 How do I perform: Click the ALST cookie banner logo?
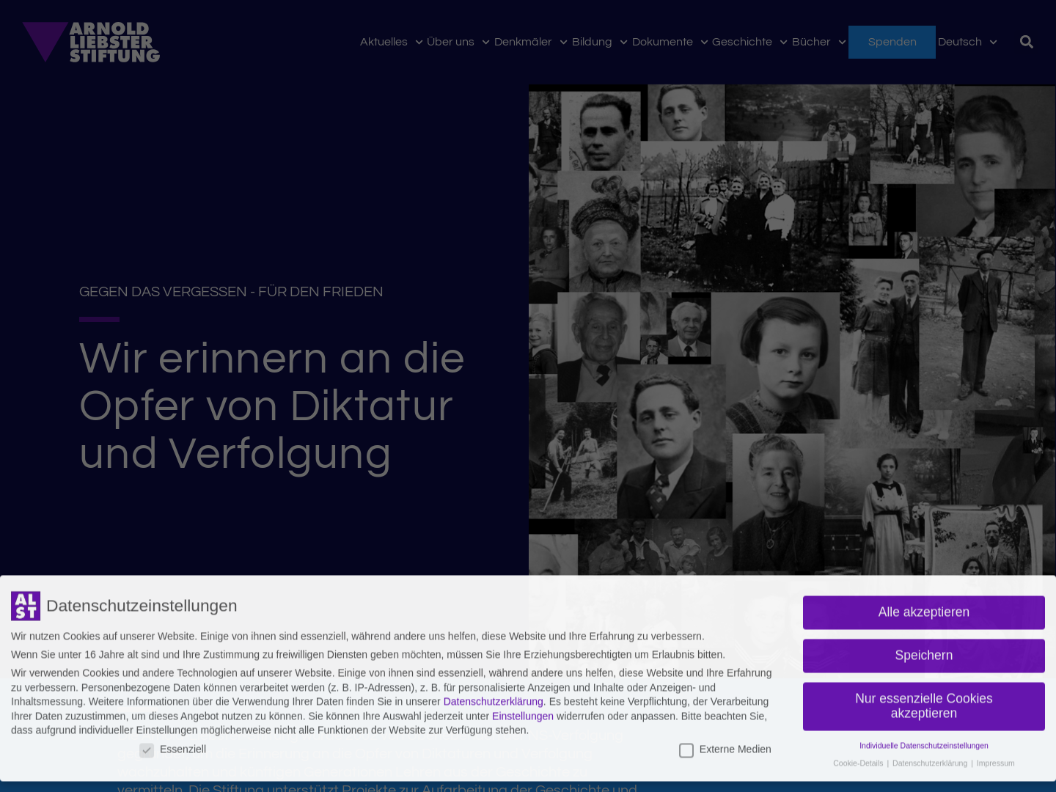point(26,606)
